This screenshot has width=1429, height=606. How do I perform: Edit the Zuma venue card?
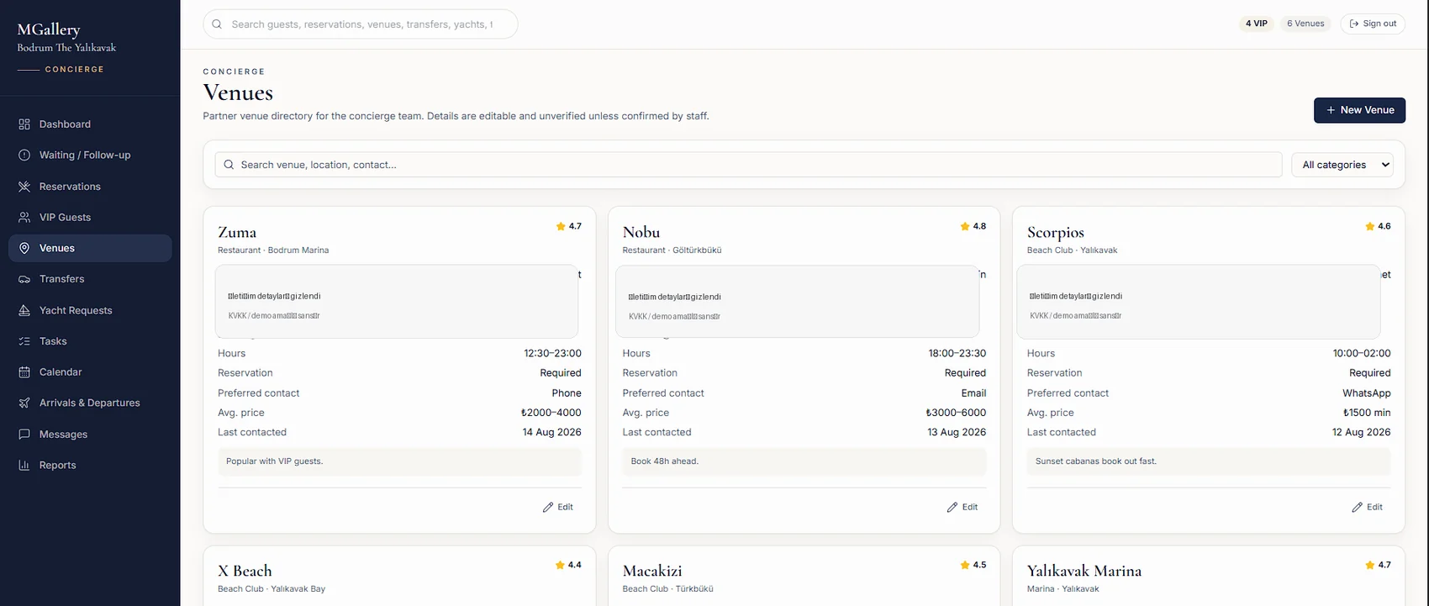[558, 507]
